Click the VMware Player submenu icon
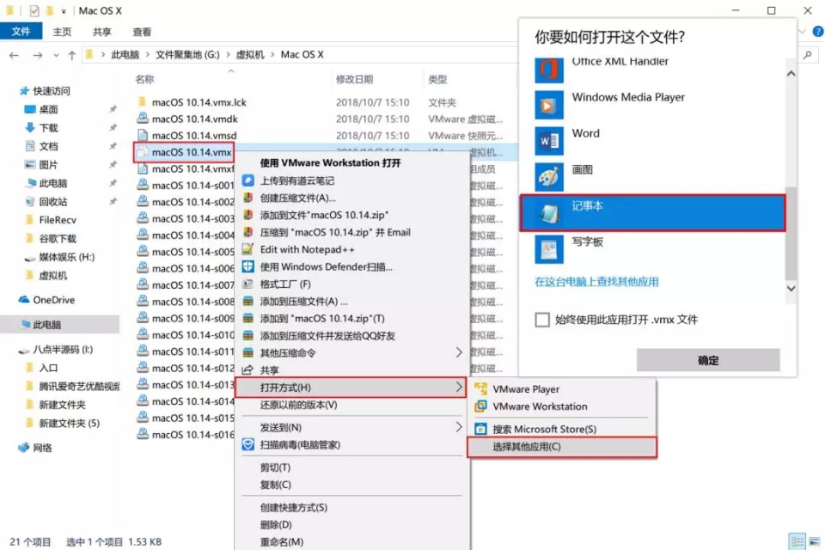Screen dimensions: 825x550 click(x=480, y=389)
